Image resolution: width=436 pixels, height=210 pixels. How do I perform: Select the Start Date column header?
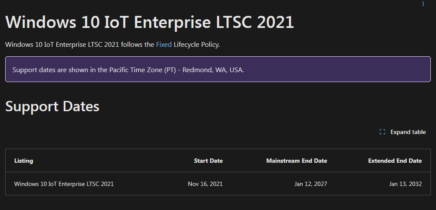pyautogui.click(x=208, y=161)
